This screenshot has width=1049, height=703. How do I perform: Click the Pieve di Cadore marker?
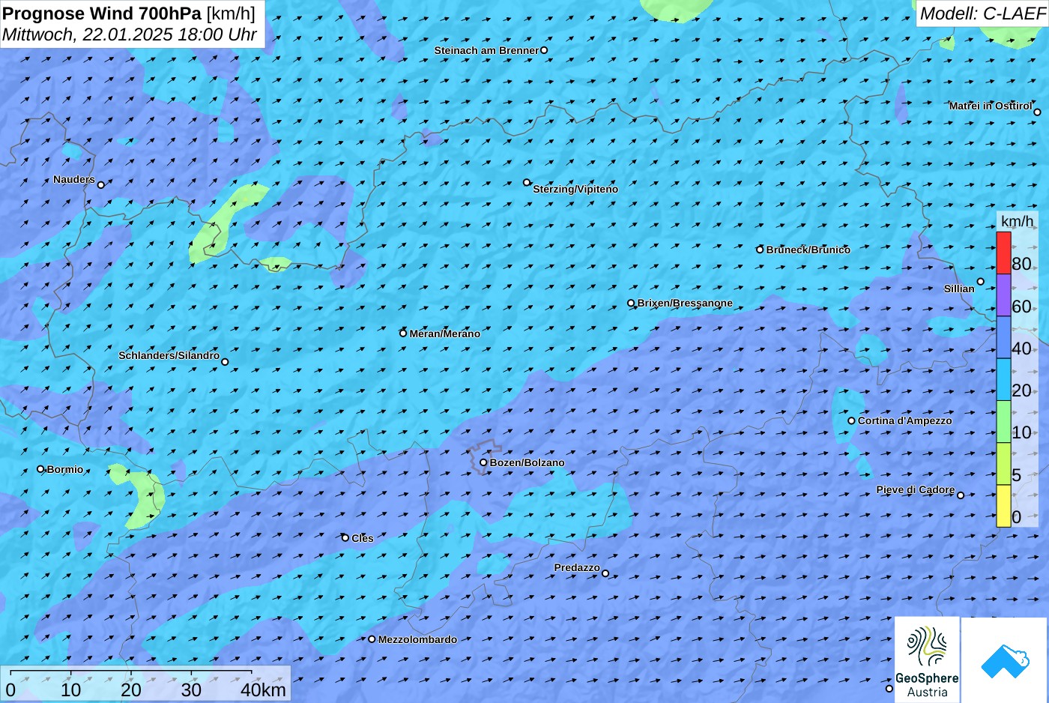[961, 495]
